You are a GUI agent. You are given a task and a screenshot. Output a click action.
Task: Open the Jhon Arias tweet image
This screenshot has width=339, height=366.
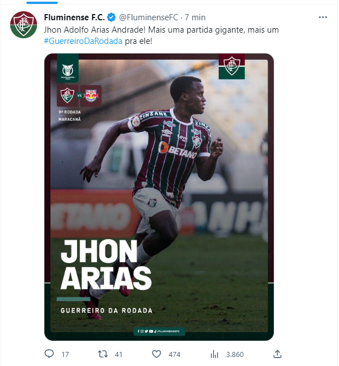159,197
